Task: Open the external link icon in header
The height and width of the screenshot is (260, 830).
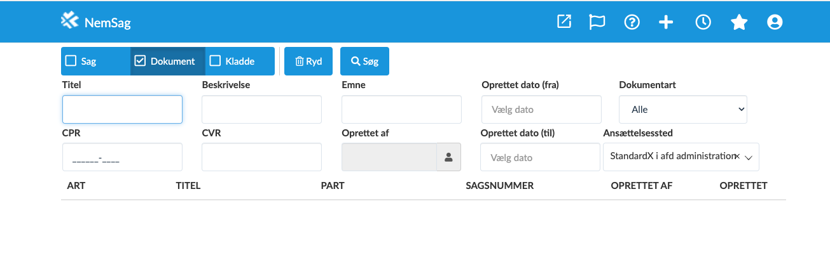Action: (564, 22)
